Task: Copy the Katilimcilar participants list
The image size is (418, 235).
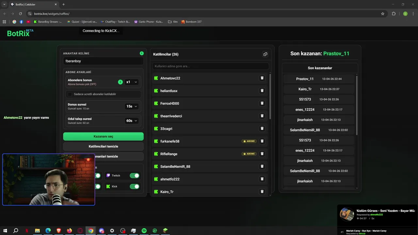Action: (x=265, y=54)
